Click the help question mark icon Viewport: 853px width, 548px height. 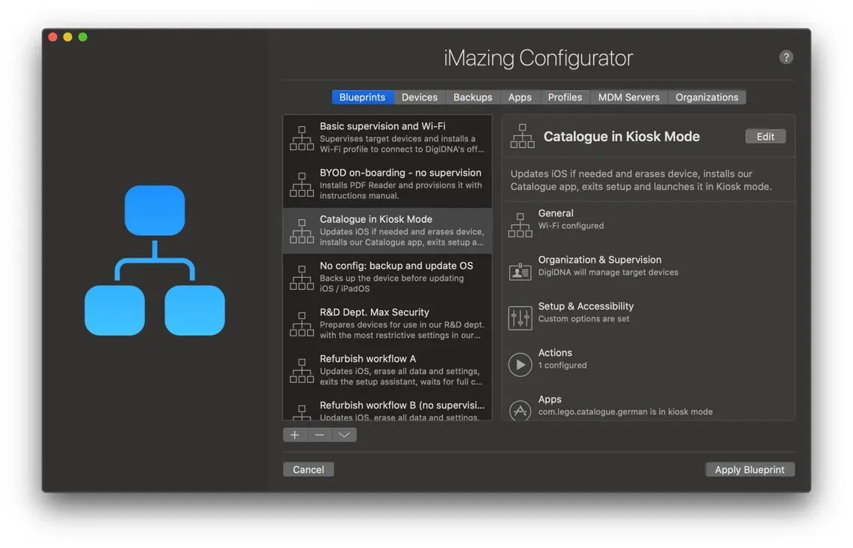tap(786, 56)
